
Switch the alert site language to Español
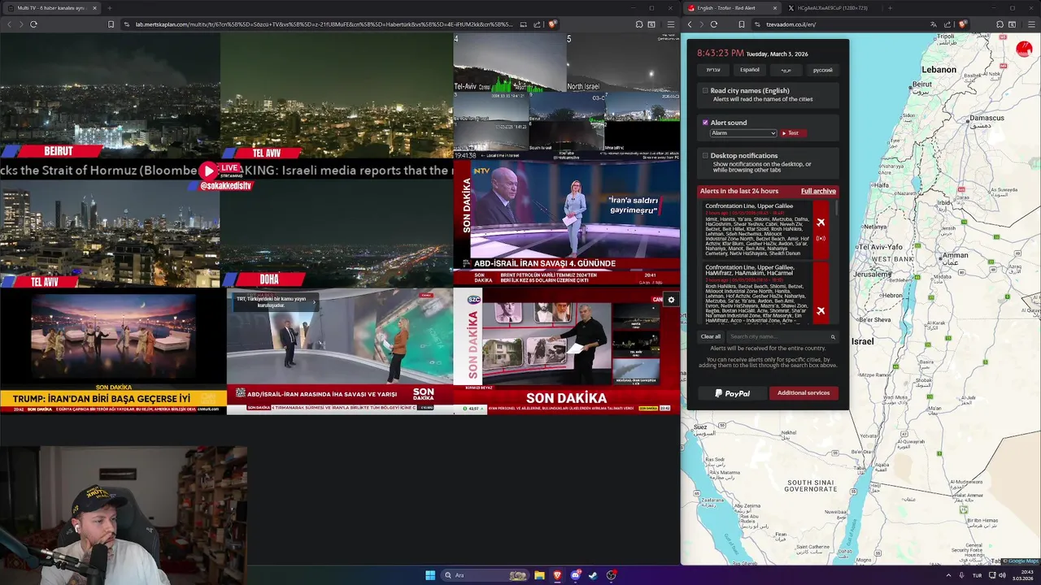point(750,70)
